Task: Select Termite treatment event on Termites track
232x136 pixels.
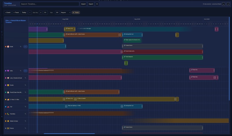Action: pos(81,113)
